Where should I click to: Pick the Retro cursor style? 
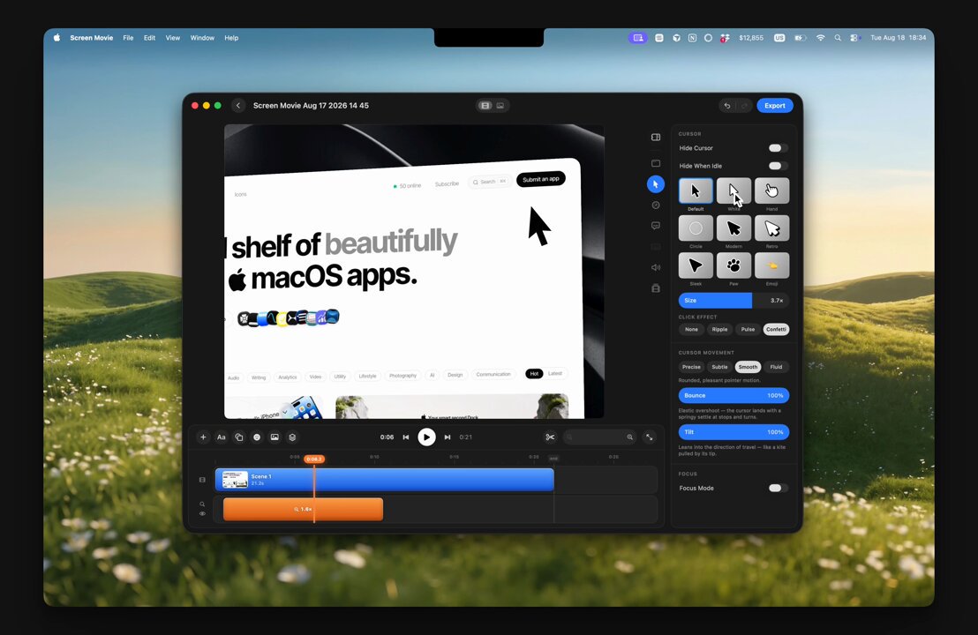(x=771, y=228)
